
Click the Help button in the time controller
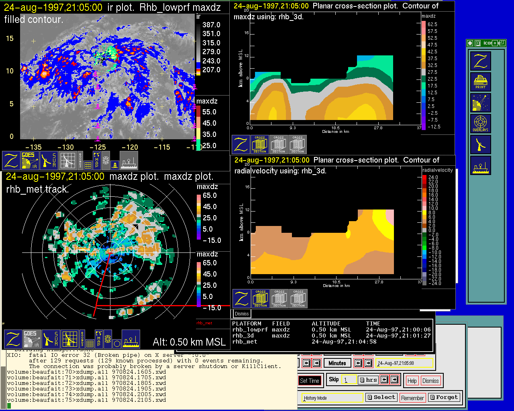(412, 380)
